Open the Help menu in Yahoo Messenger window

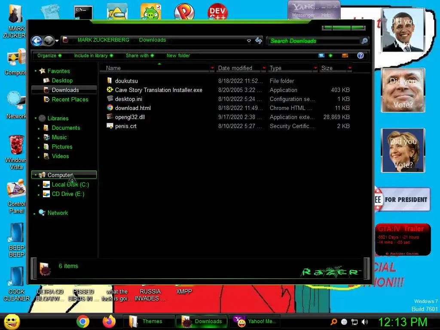coord(326,15)
